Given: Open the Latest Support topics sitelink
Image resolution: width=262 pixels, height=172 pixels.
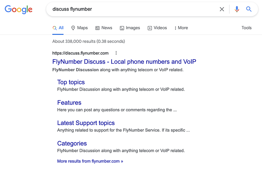Looking at the screenshot, I should pyautogui.click(x=86, y=123).
